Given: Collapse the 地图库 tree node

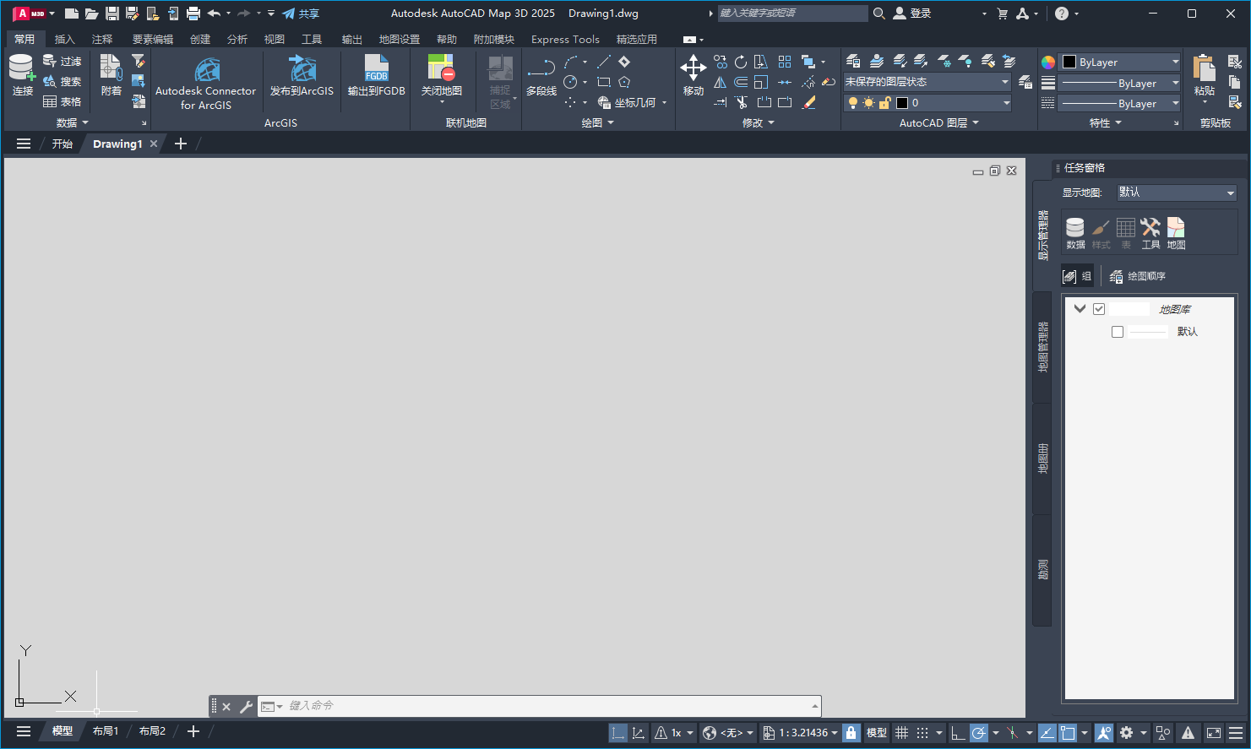Looking at the screenshot, I should pos(1080,309).
